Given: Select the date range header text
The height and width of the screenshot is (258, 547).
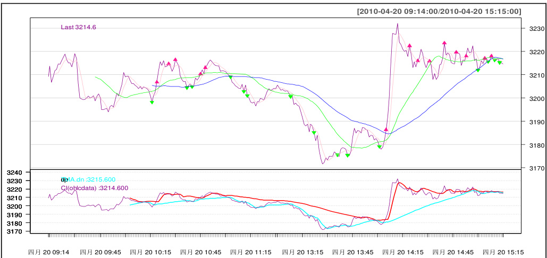Looking at the screenshot, I should coord(439,11).
